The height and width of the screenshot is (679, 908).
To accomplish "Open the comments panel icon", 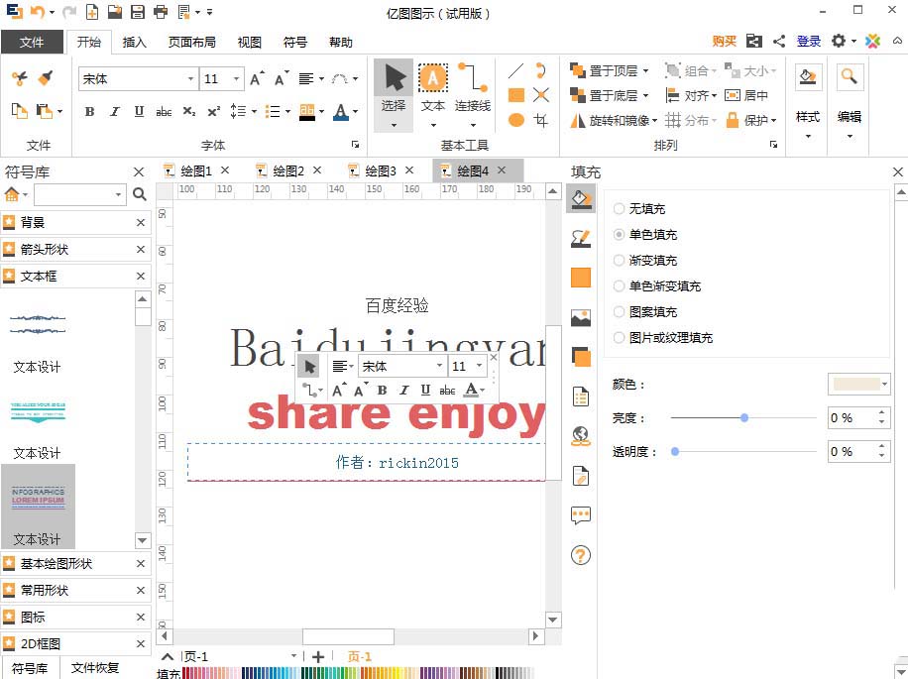I will [x=581, y=515].
